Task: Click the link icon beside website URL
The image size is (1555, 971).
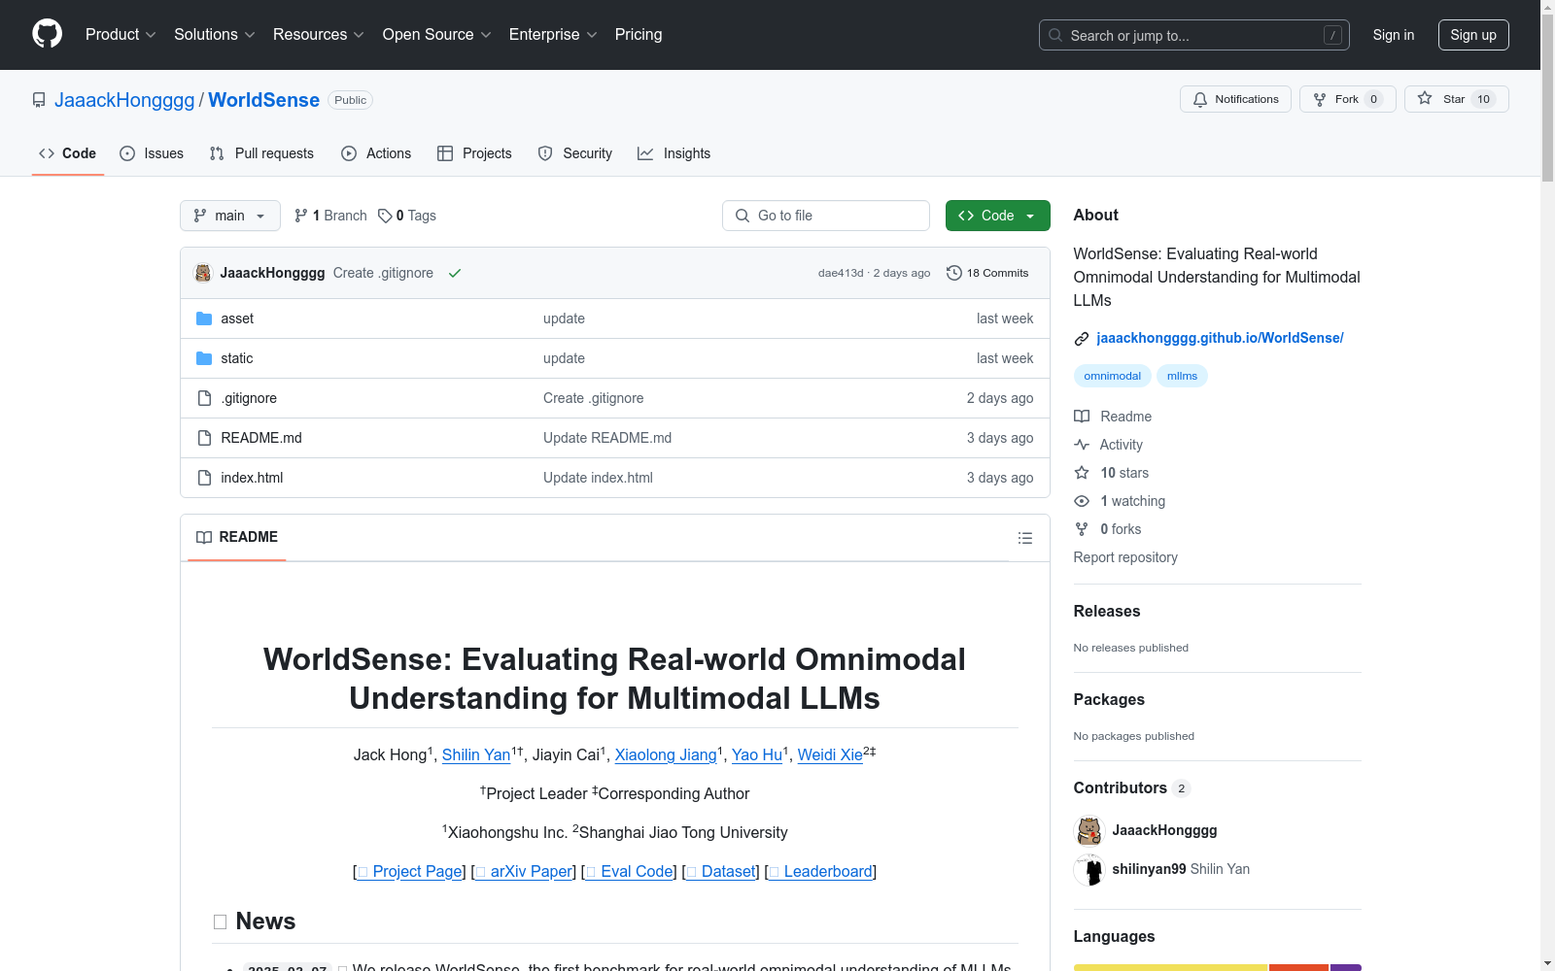Action: click(1082, 338)
